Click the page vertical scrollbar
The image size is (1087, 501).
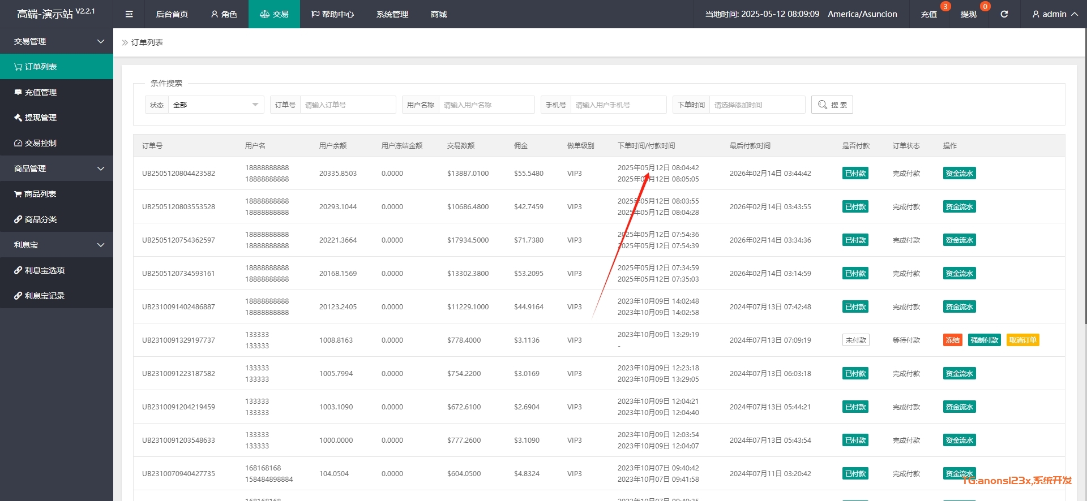(1085, 175)
